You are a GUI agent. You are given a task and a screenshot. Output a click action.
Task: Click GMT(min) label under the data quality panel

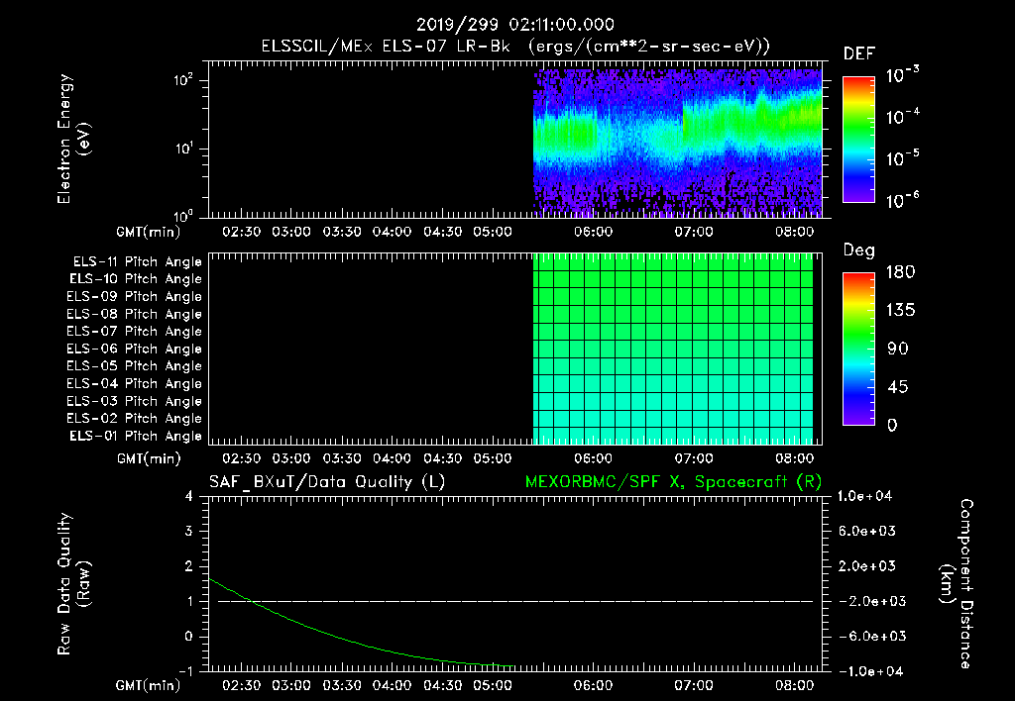click(149, 685)
